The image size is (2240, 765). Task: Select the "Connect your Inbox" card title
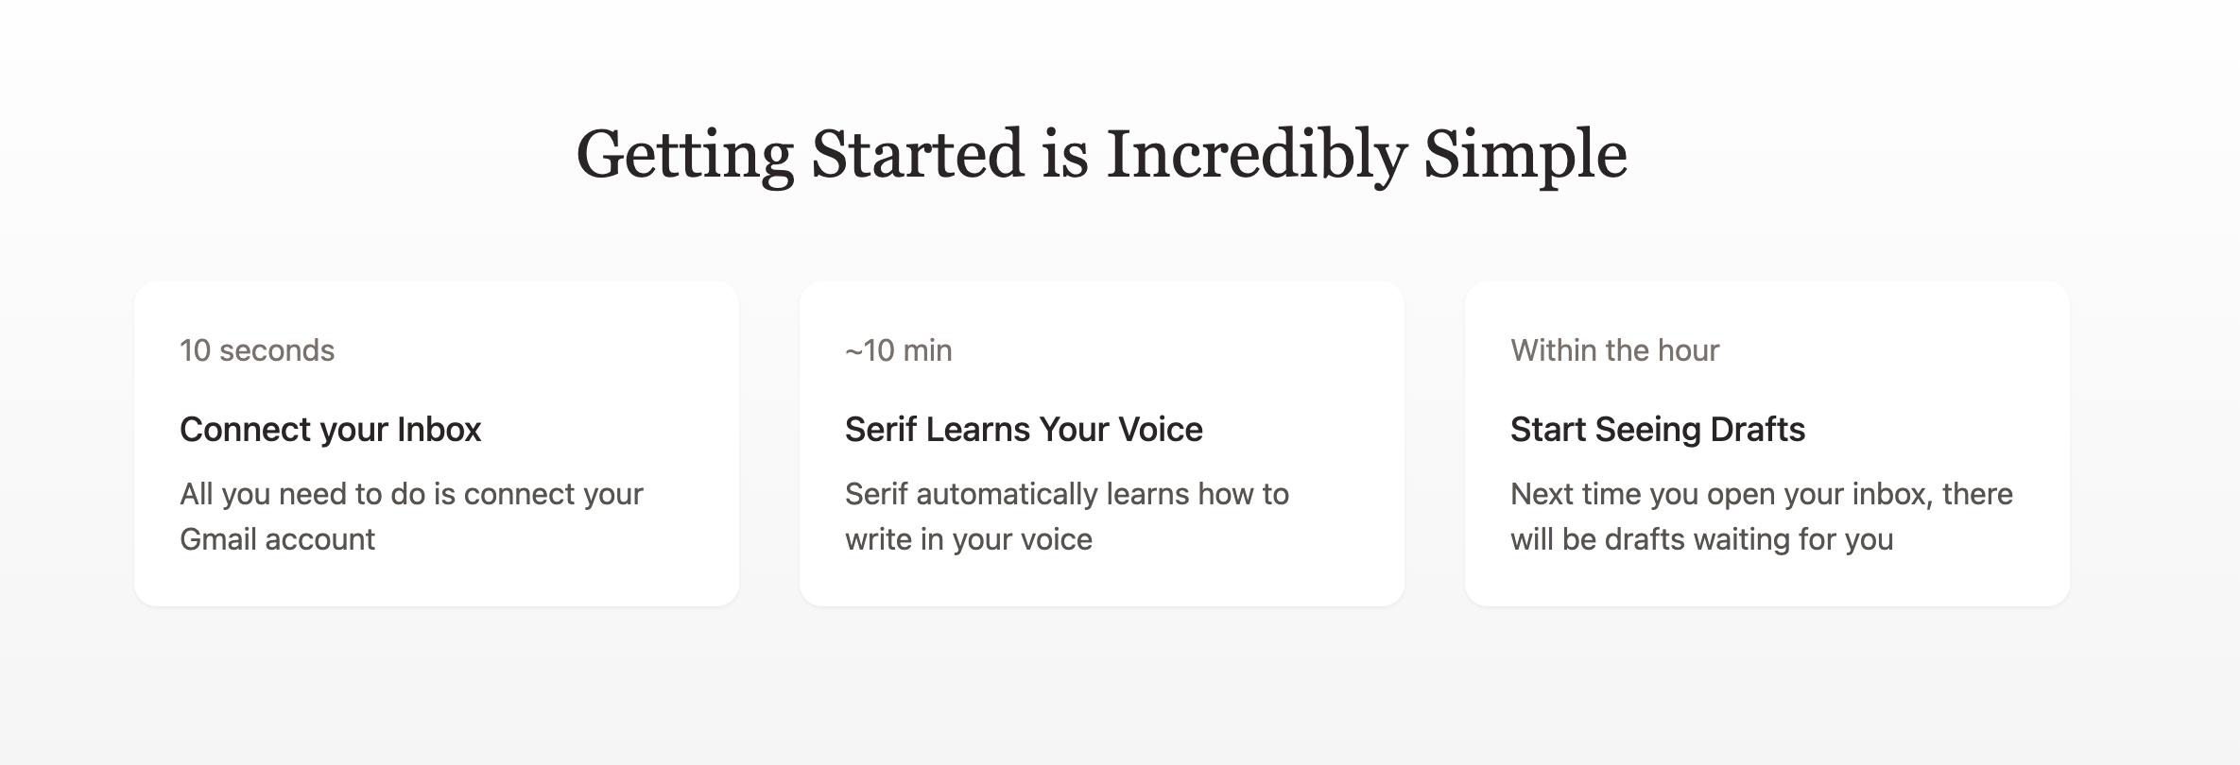(x=330, y=430)
